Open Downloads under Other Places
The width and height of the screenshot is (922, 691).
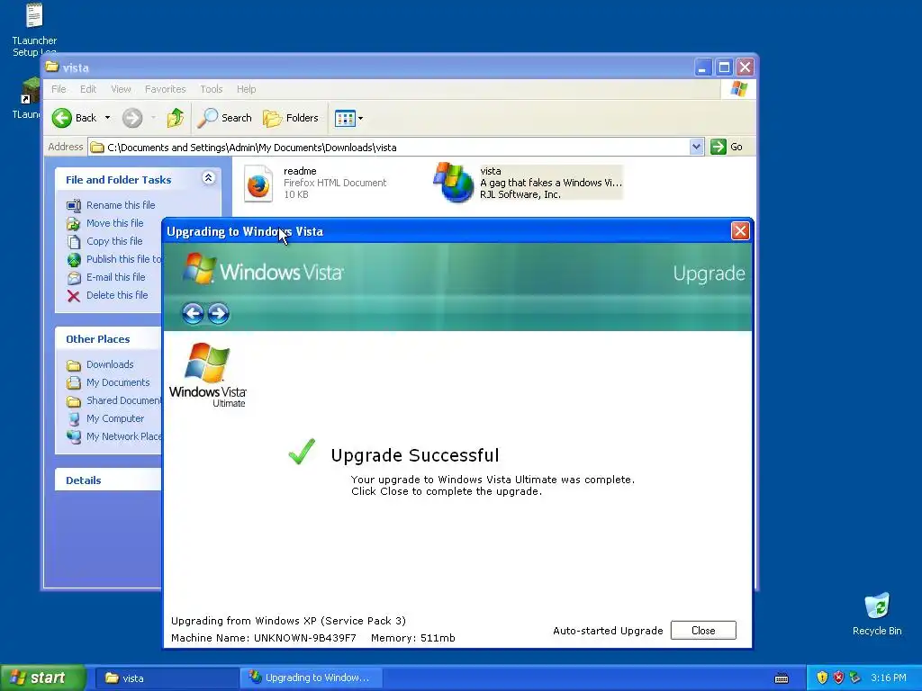tap(110, 365)
